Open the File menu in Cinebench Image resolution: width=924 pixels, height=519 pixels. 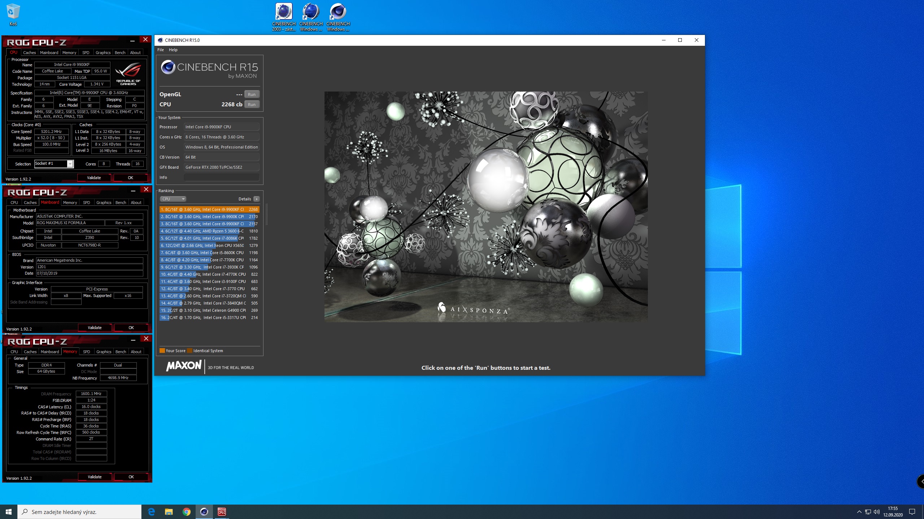(x=161, y=50)
